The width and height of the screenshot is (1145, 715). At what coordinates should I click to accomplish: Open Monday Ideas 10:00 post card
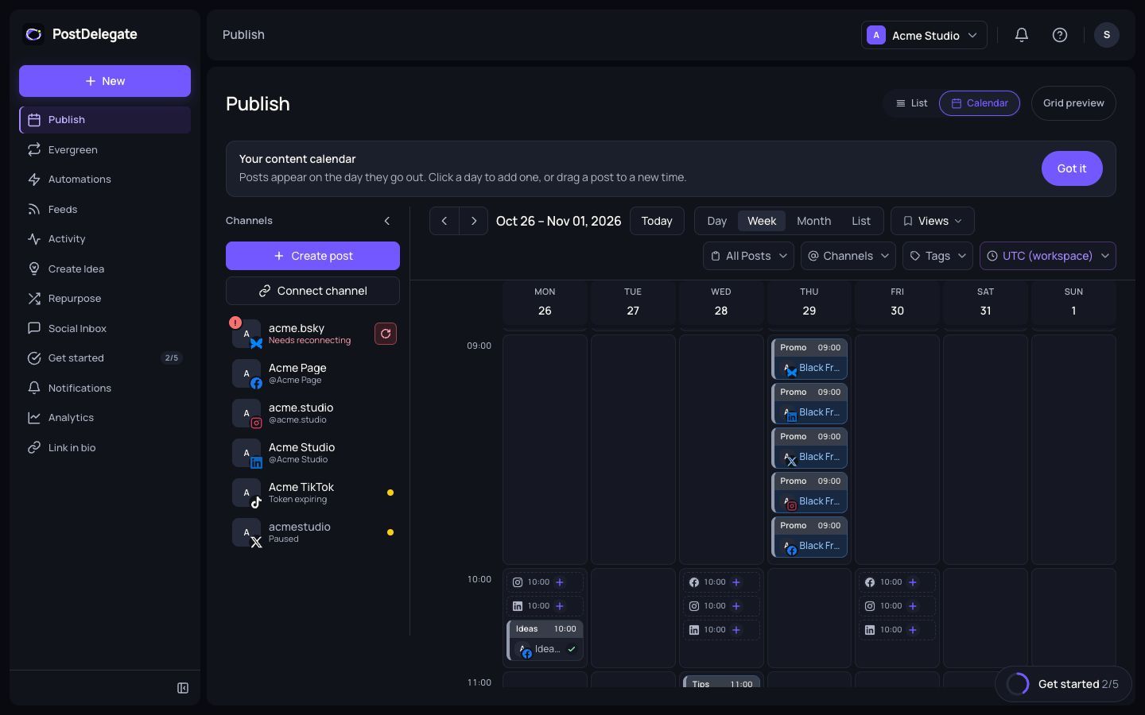[x=545, y=640]
